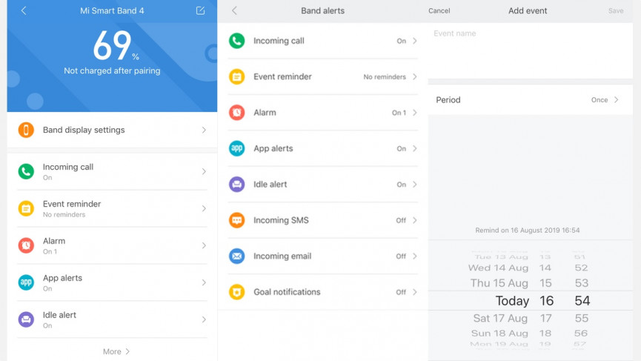Open Incoming call chevron on Mi Smart Band 4 screen
Viewport: 641px width, 361px height.
coord(204,172)
